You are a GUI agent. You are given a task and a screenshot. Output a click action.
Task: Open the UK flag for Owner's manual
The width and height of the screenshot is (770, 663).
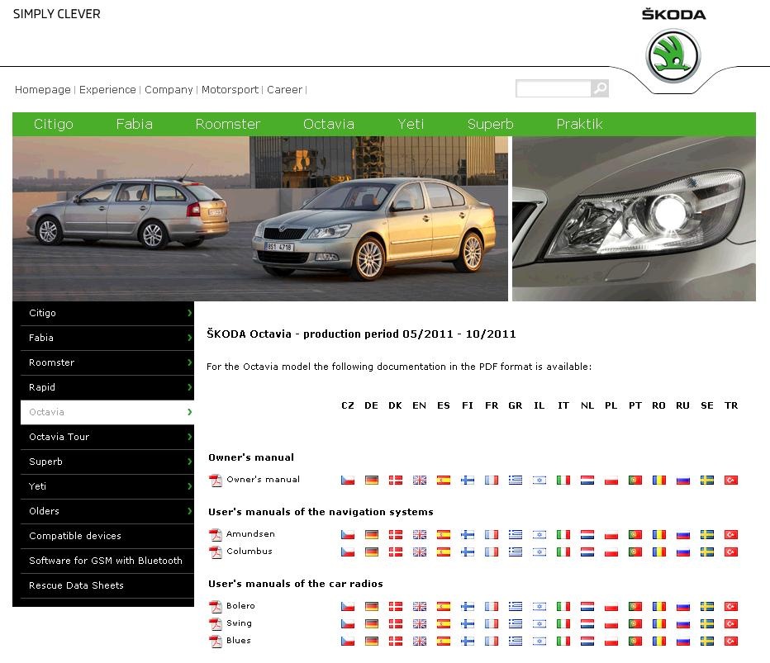pyautogui.click(x=420, y=480)
